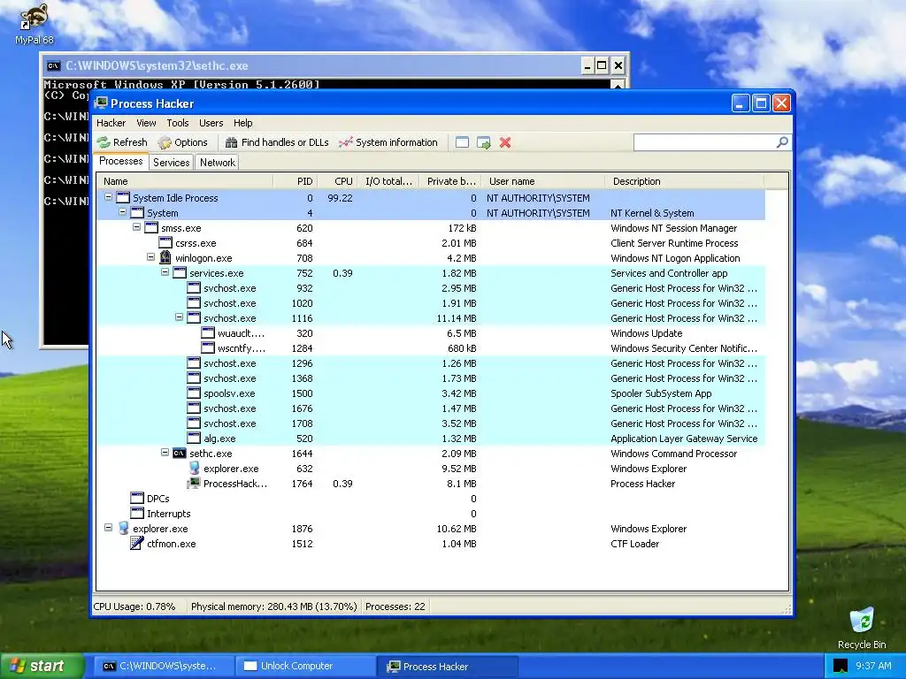The height and width of the screenshot is (679, 906).
Task: Sort by the Private bytes column header
Action: [x=450, y=181]
